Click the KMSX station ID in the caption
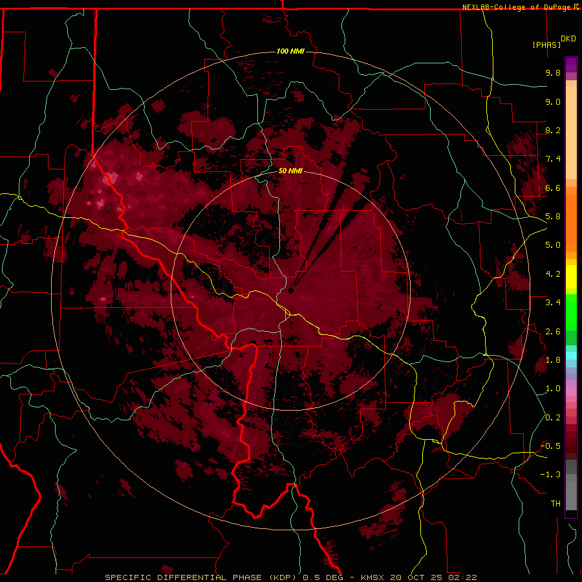 point(372,577)
